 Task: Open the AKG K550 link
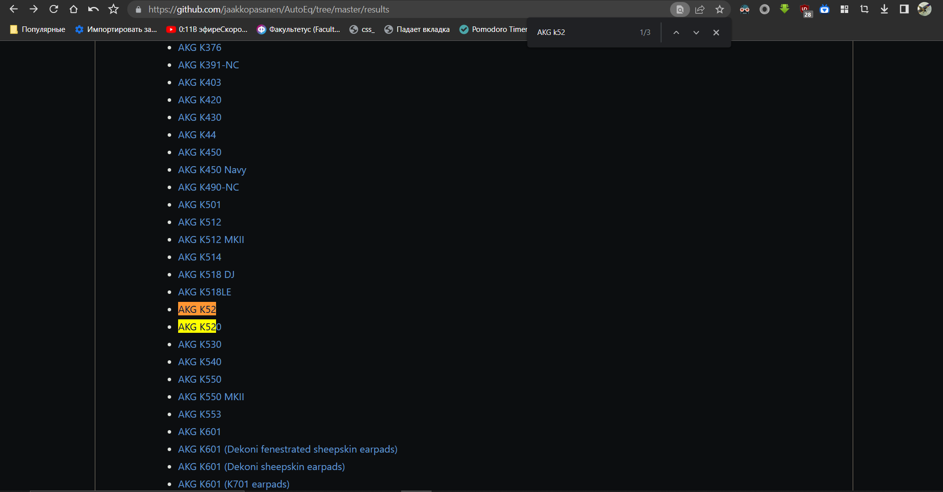(x=200, y=379)
